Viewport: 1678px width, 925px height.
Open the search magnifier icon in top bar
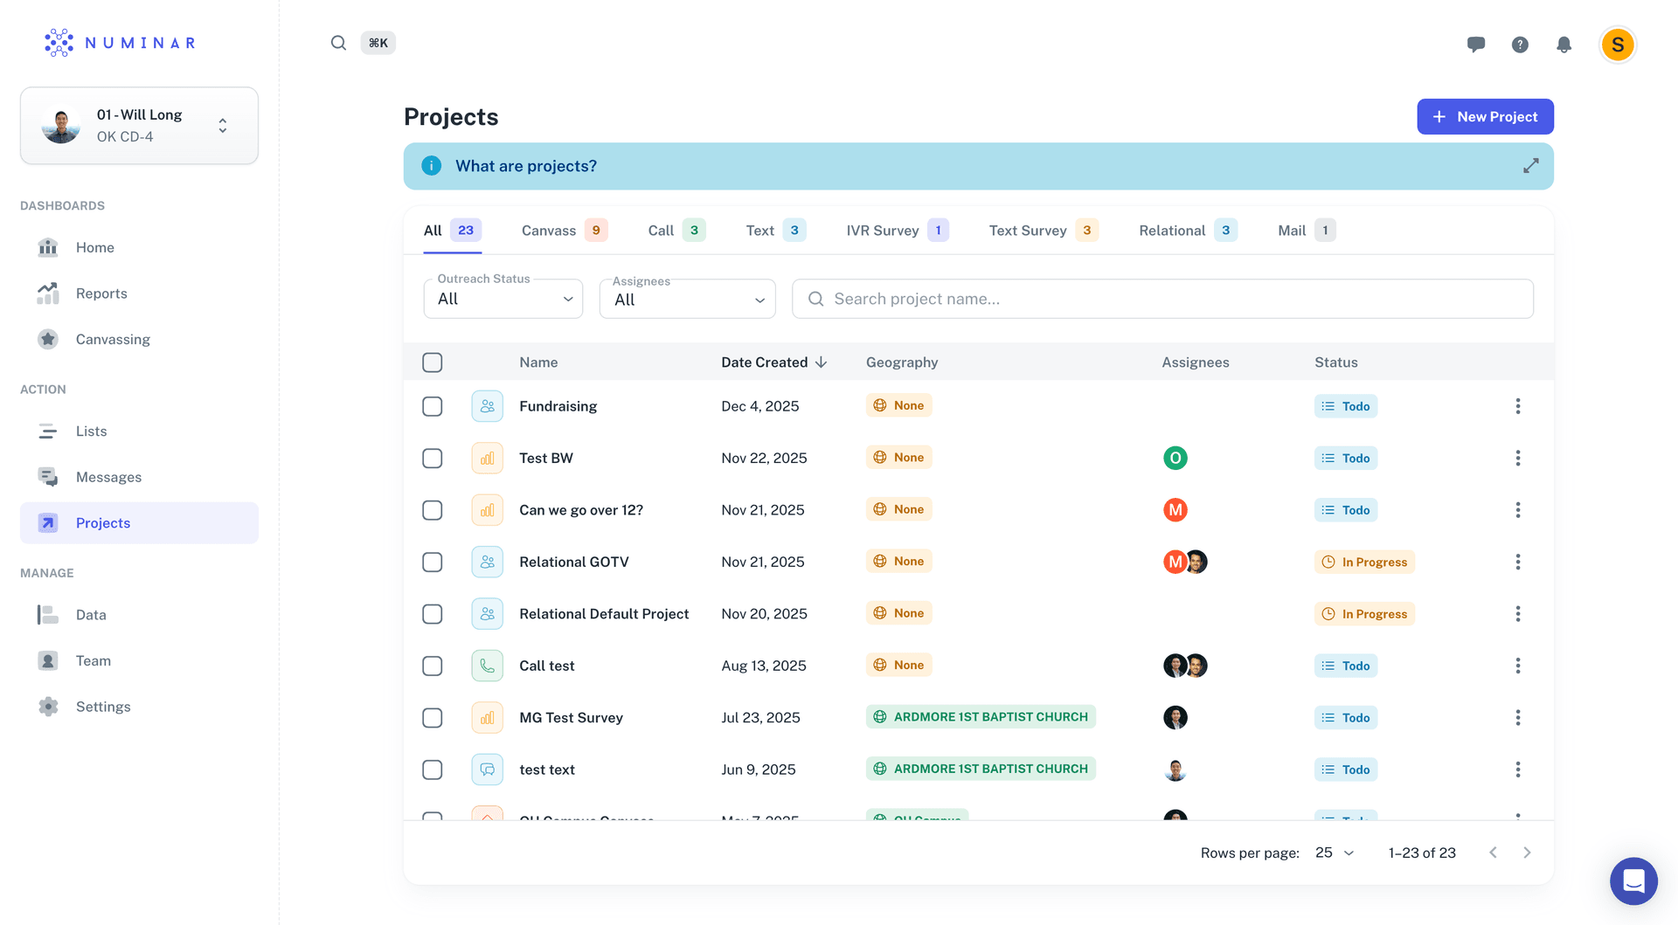point(338,43)
